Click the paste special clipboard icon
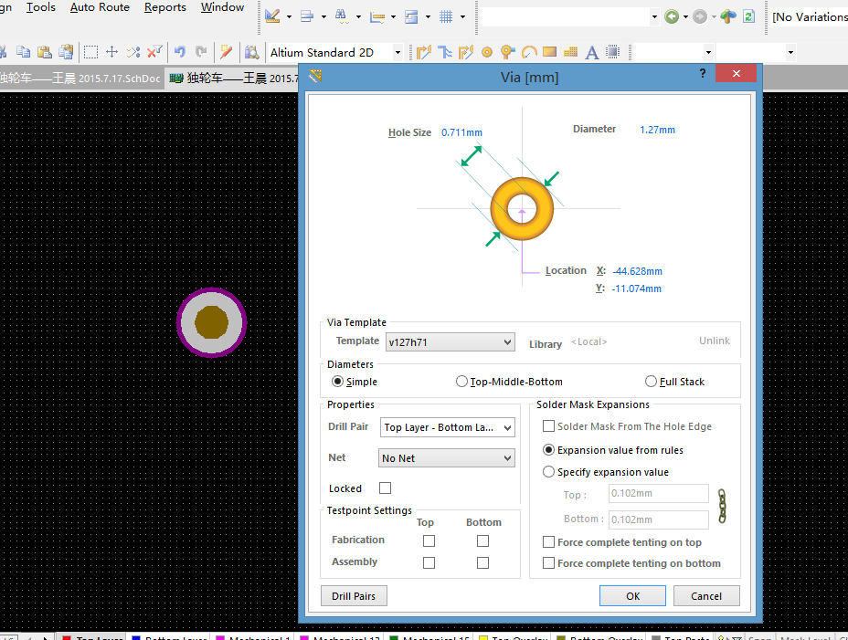Viewport: 848px width, 640px height. pyautogui.click(x=66, y=52)
